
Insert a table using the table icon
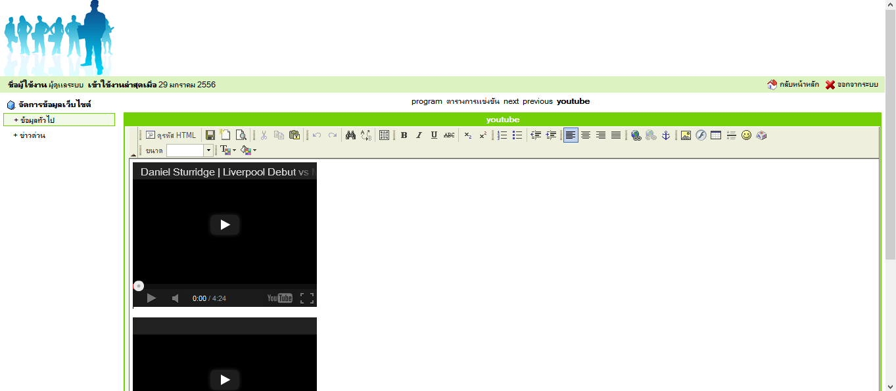tap(716, 135)
